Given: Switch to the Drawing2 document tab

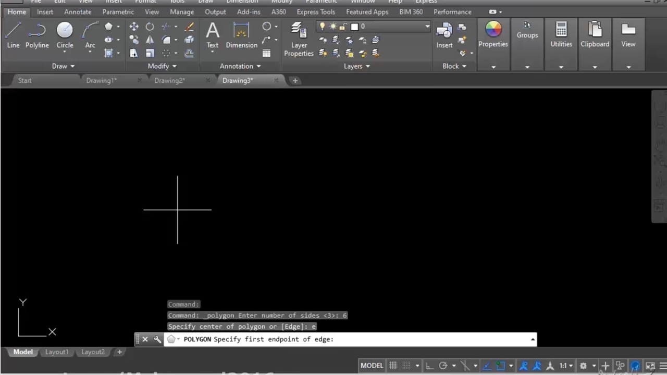Looking at the screenshot, I should 169,81.
